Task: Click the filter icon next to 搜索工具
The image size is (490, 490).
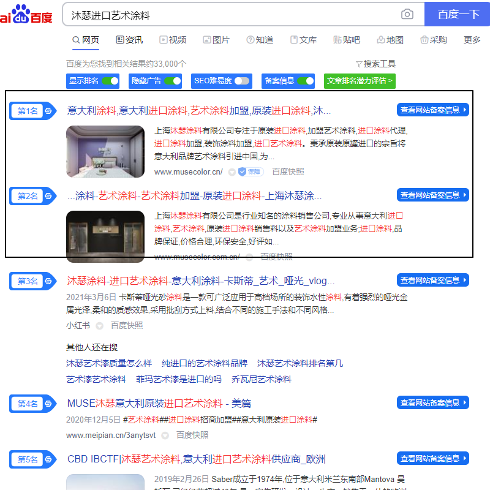Action: point(359,64)
